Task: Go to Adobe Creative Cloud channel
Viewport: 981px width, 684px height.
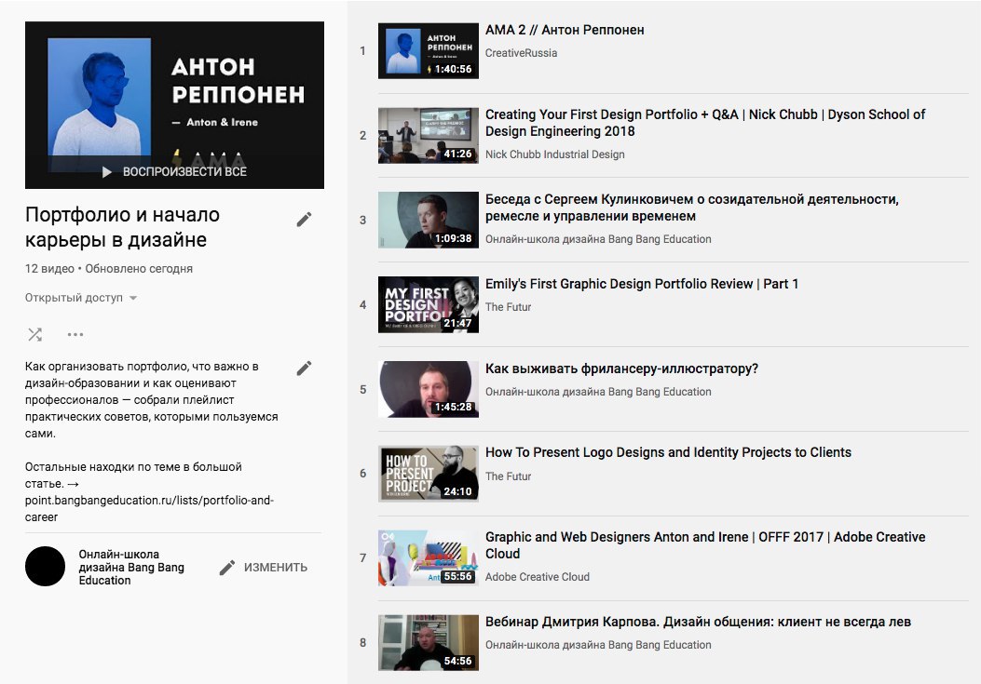Action: coord(538,577)
